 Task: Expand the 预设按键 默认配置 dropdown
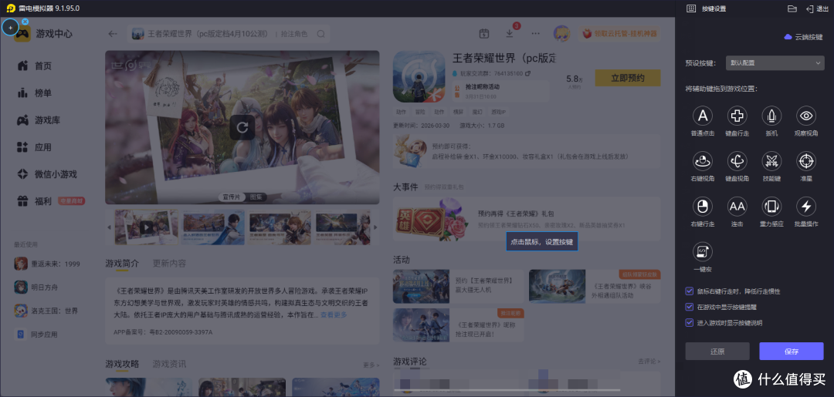(x=775, y=62)
